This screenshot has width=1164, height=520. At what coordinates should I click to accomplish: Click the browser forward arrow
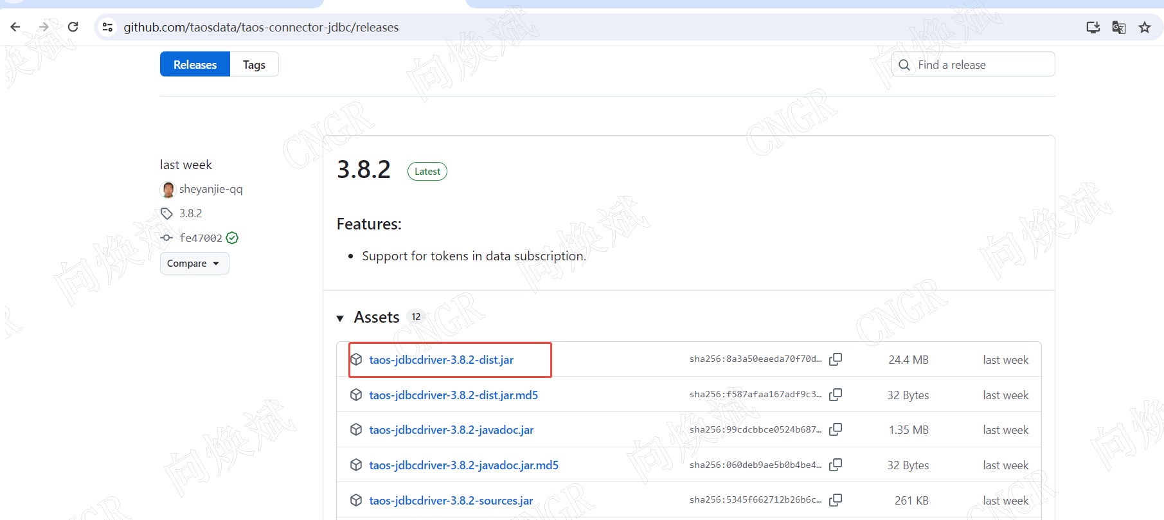click(44, 27)
